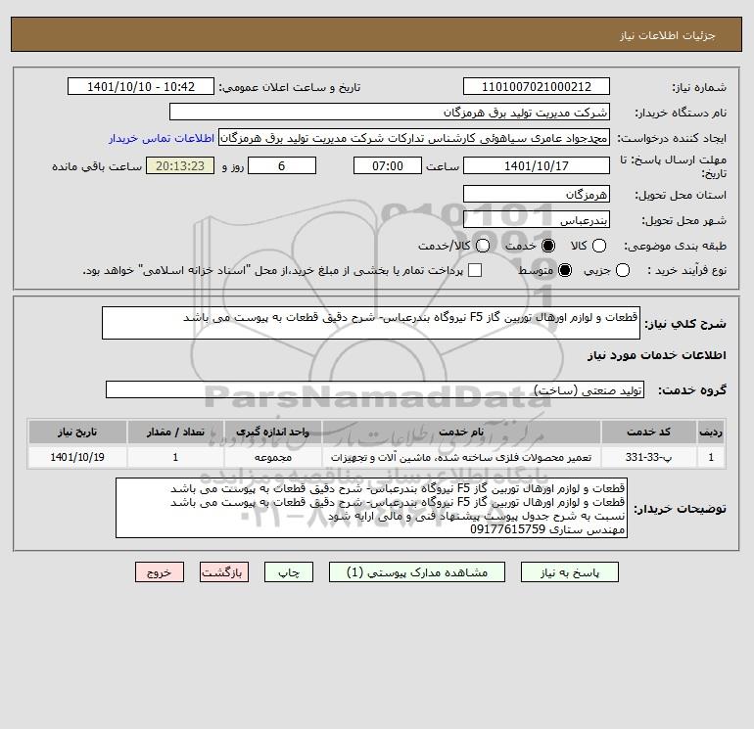Viewport: 754px width, 729px height.
Task: Click the ردیف column header
Action: click(x=711, y=432)
